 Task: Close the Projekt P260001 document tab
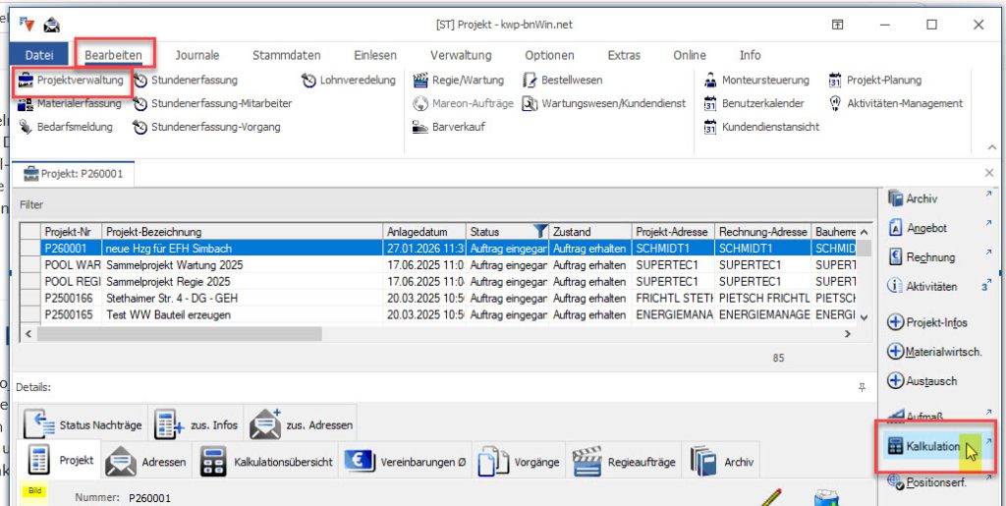click(x=988, y=173)
